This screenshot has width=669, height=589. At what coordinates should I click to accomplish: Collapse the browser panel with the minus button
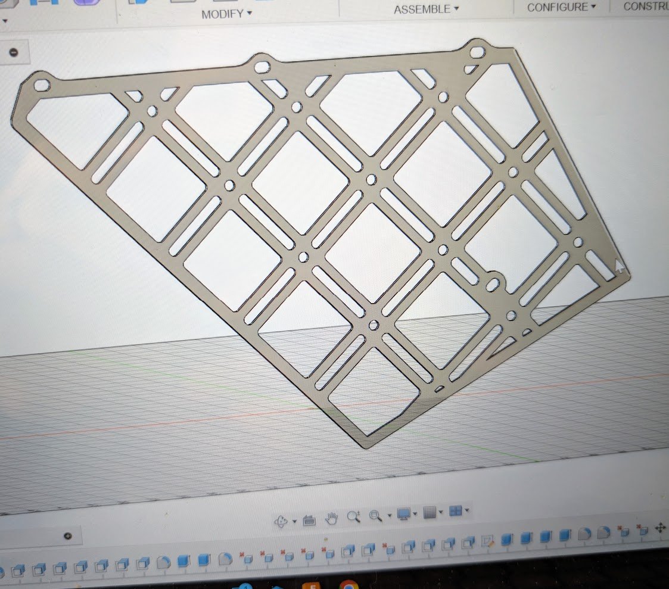point(14,52)
